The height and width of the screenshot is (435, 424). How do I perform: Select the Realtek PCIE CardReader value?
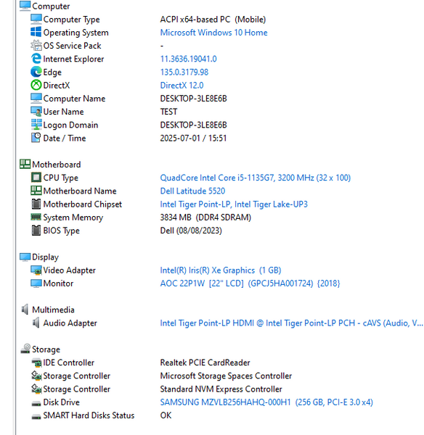(x=205, y=362)
